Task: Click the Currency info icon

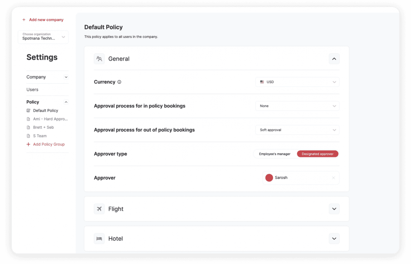Action: point(119,82)
